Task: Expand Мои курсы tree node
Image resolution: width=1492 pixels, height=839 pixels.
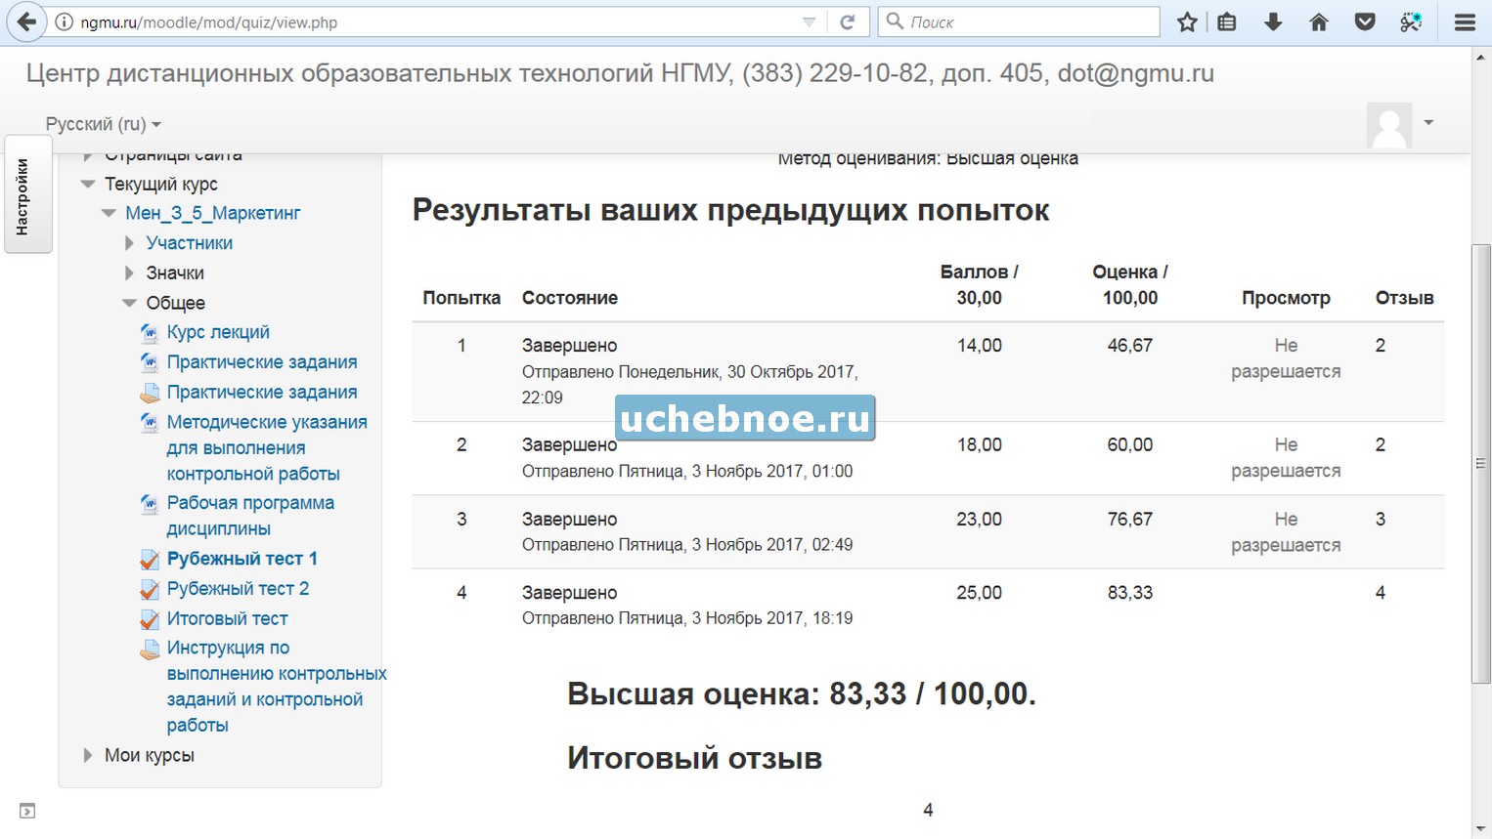Action: click(88, 755)
